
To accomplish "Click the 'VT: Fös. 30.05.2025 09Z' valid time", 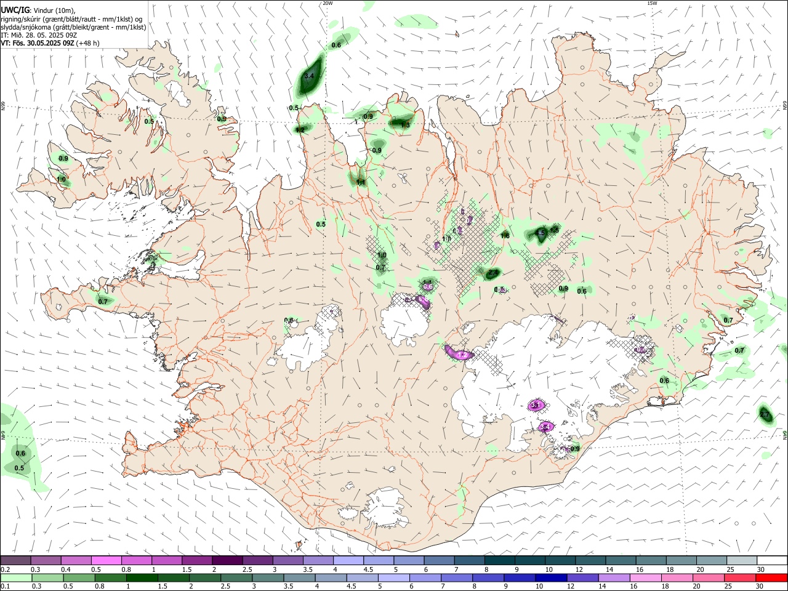I will click(x=38, y=44).
